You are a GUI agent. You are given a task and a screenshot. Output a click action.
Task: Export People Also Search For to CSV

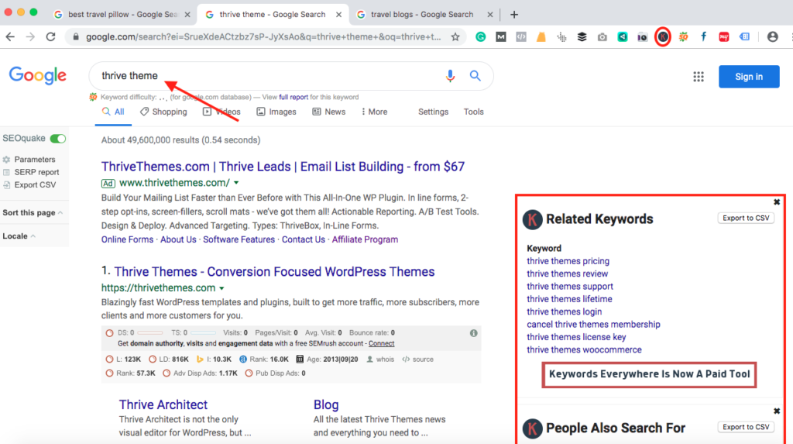pos(746,427)
